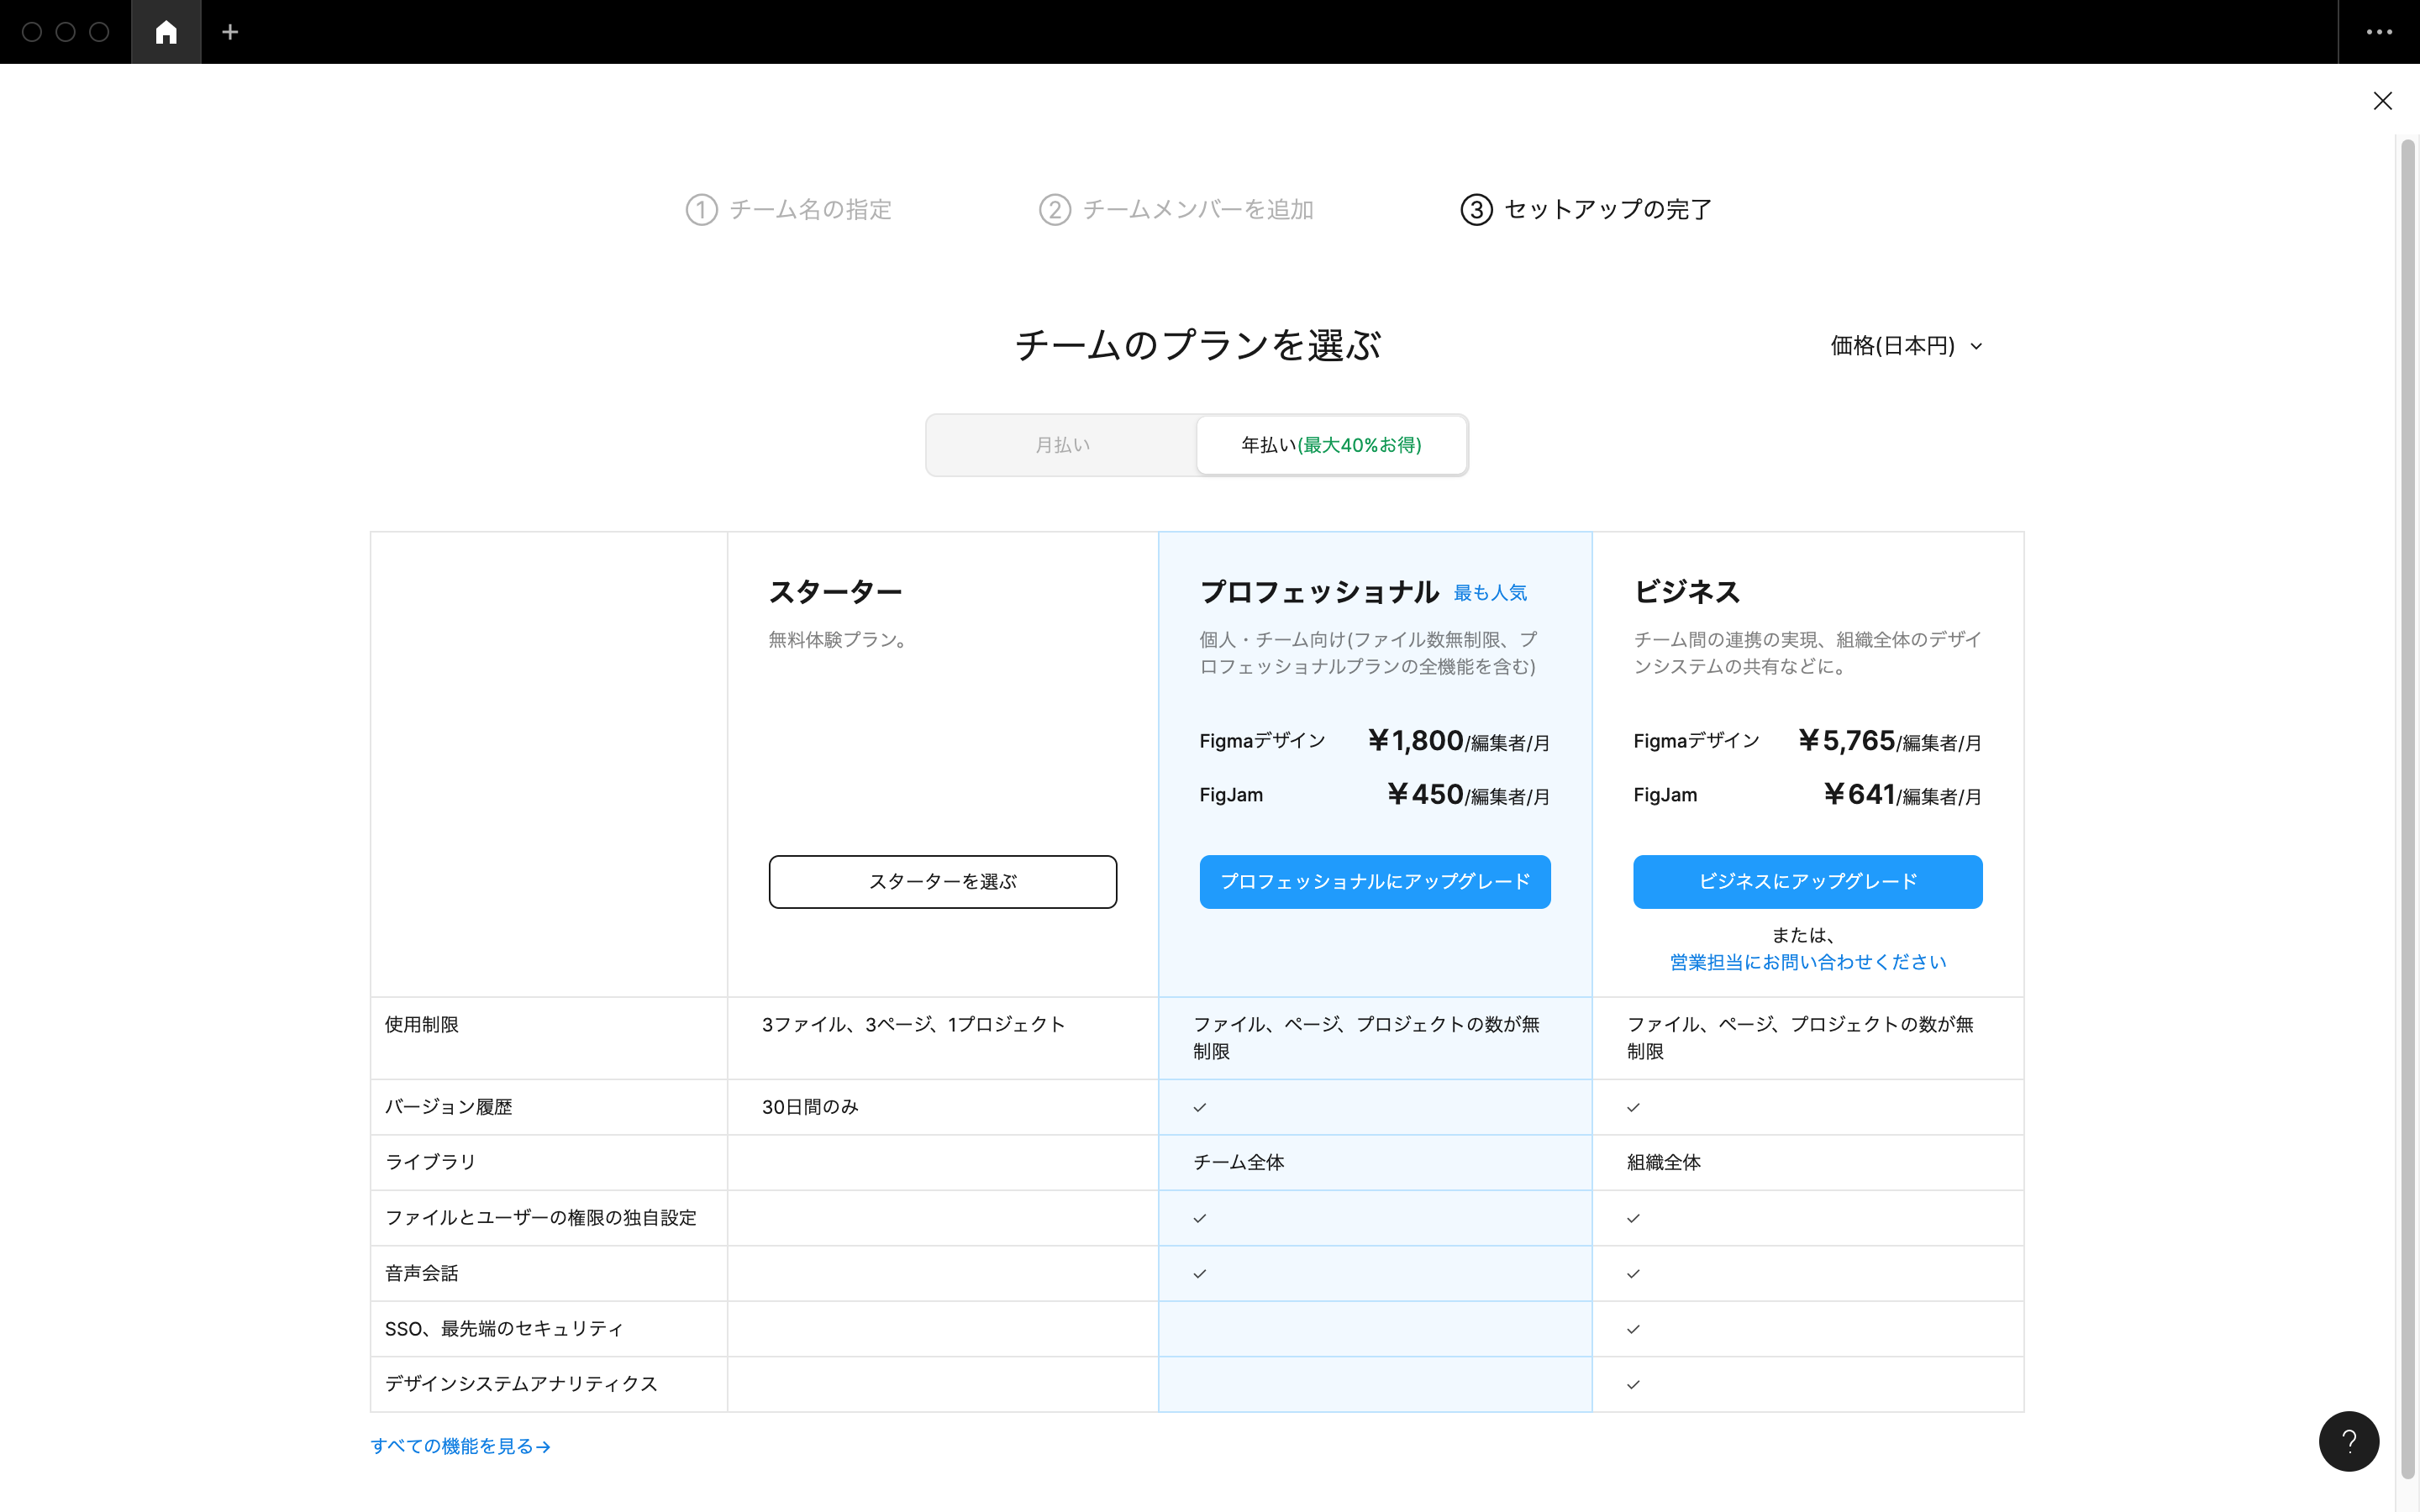This screenshot has height=1512, width=2420.
Task: Click the ライブラリ row label
Action: coord(430,1162)
